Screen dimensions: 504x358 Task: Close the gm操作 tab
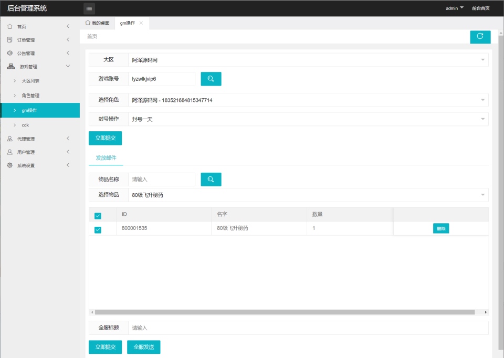pos(141,23)
